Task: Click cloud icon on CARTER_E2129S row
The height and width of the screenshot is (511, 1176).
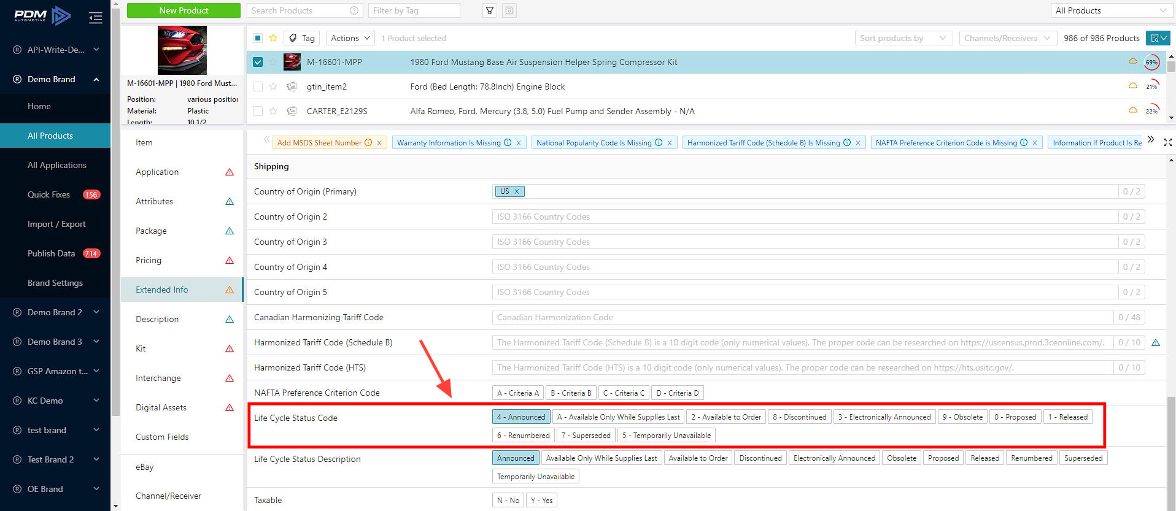Action: [1133, 110]
